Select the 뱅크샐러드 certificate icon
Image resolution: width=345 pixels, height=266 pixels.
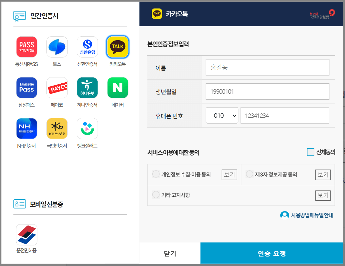pos(87,128)
